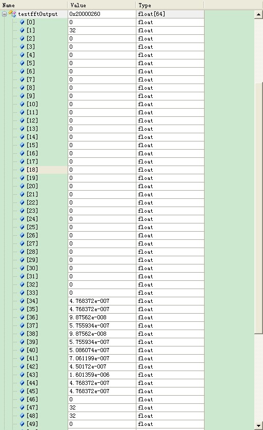
Task: Click the icon beside element [18]
Action: click(x=22, y=170)
